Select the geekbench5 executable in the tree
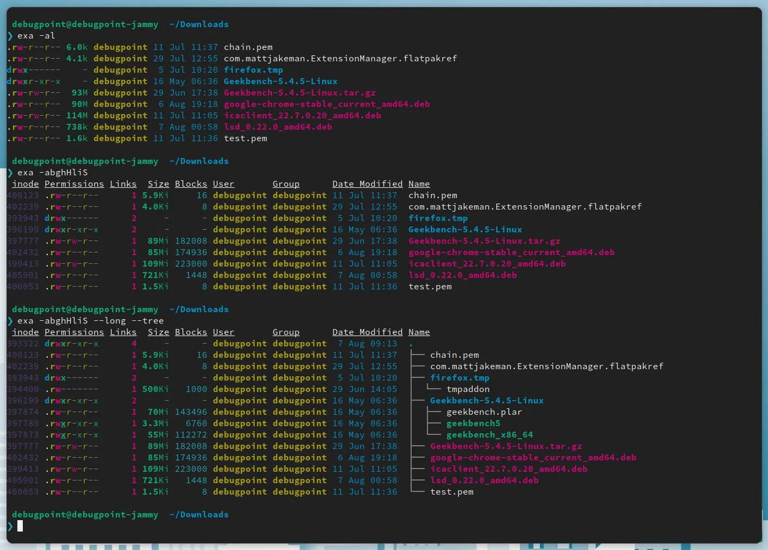Viewport: 768px width, 550px height. [x=473, y=423]
